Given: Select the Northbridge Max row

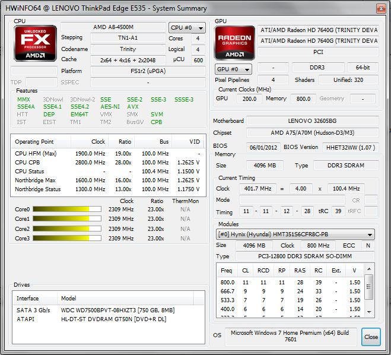Looking at the screenshot, I should (x=108, y=180).
